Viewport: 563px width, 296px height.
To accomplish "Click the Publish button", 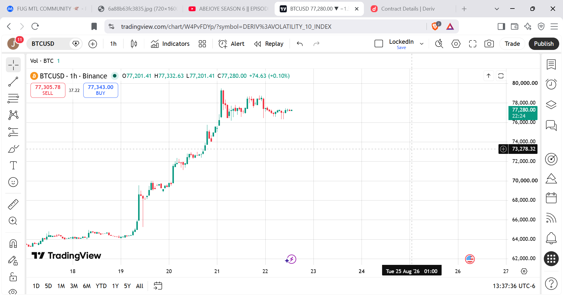I will 544,44.
